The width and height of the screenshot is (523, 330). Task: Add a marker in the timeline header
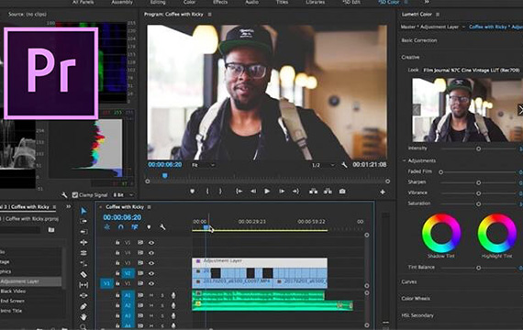click(149, 227)
